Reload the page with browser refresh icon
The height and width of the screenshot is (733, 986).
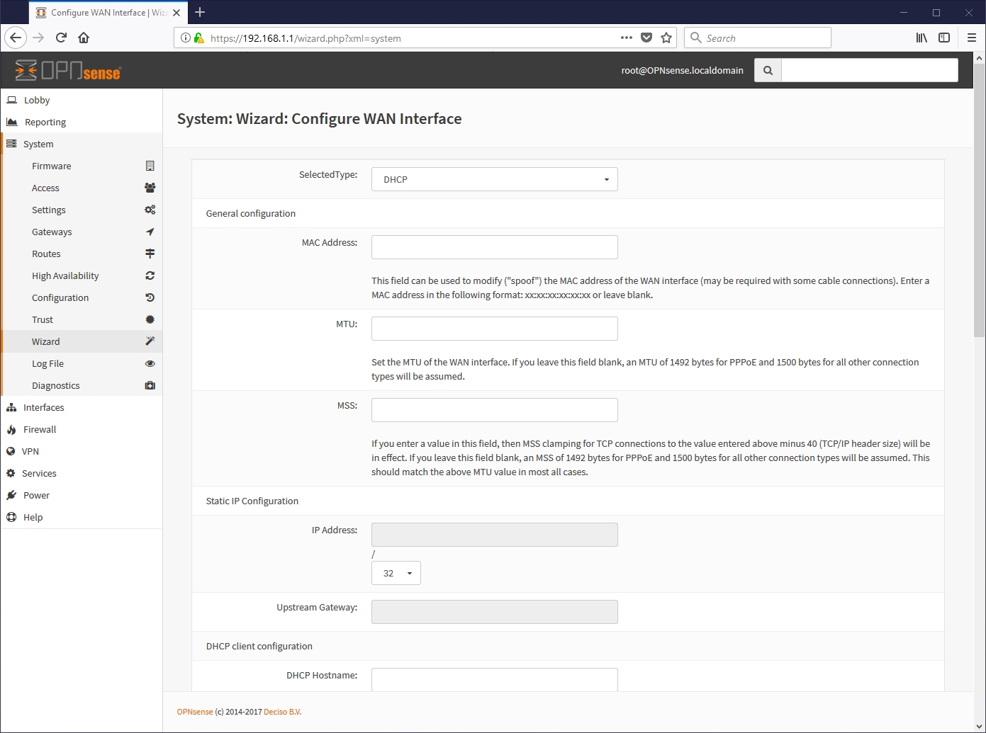point(61,38)
